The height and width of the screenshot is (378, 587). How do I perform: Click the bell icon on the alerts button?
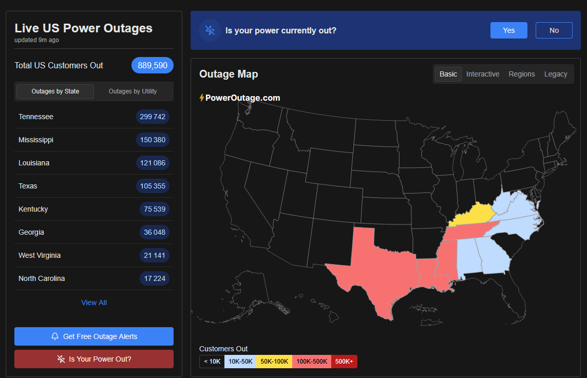[55, 336]
